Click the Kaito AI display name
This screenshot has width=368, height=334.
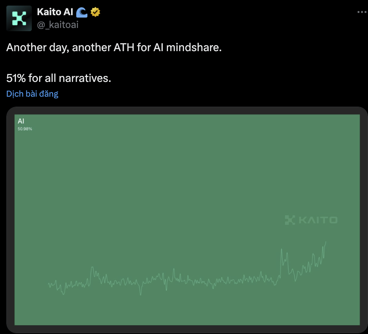55,12
